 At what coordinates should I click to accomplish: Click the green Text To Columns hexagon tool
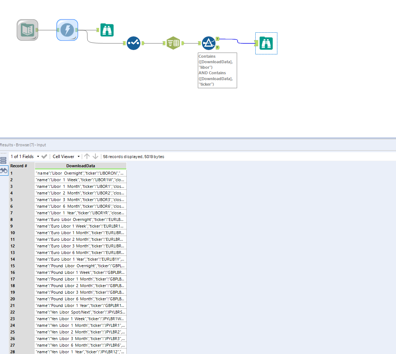click(x=173, y=43)
